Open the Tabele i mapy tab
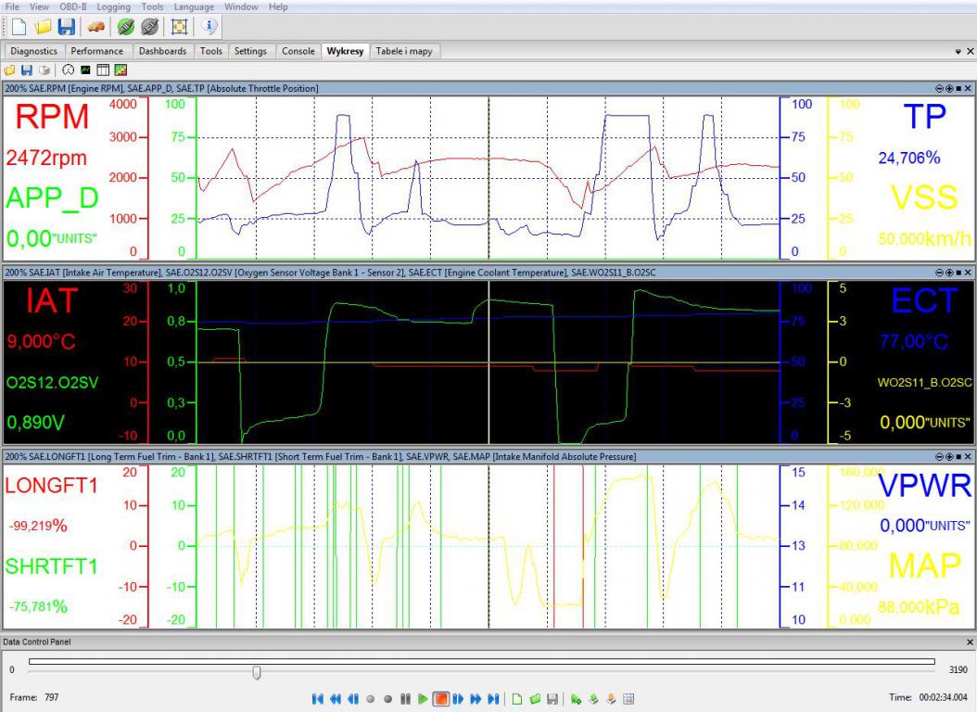This screenshot has height=712, width=977. [403, 51]
